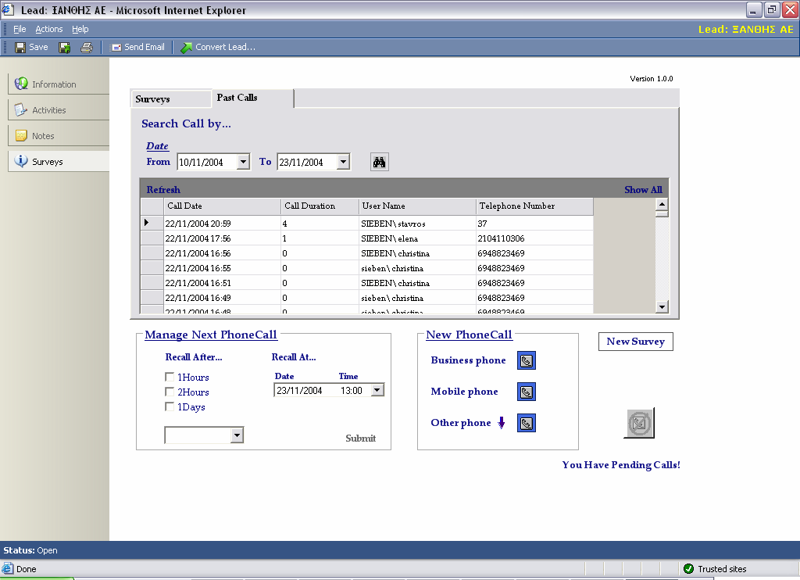Open the To date dropdown
800x580 pixels.
[344, 162]
